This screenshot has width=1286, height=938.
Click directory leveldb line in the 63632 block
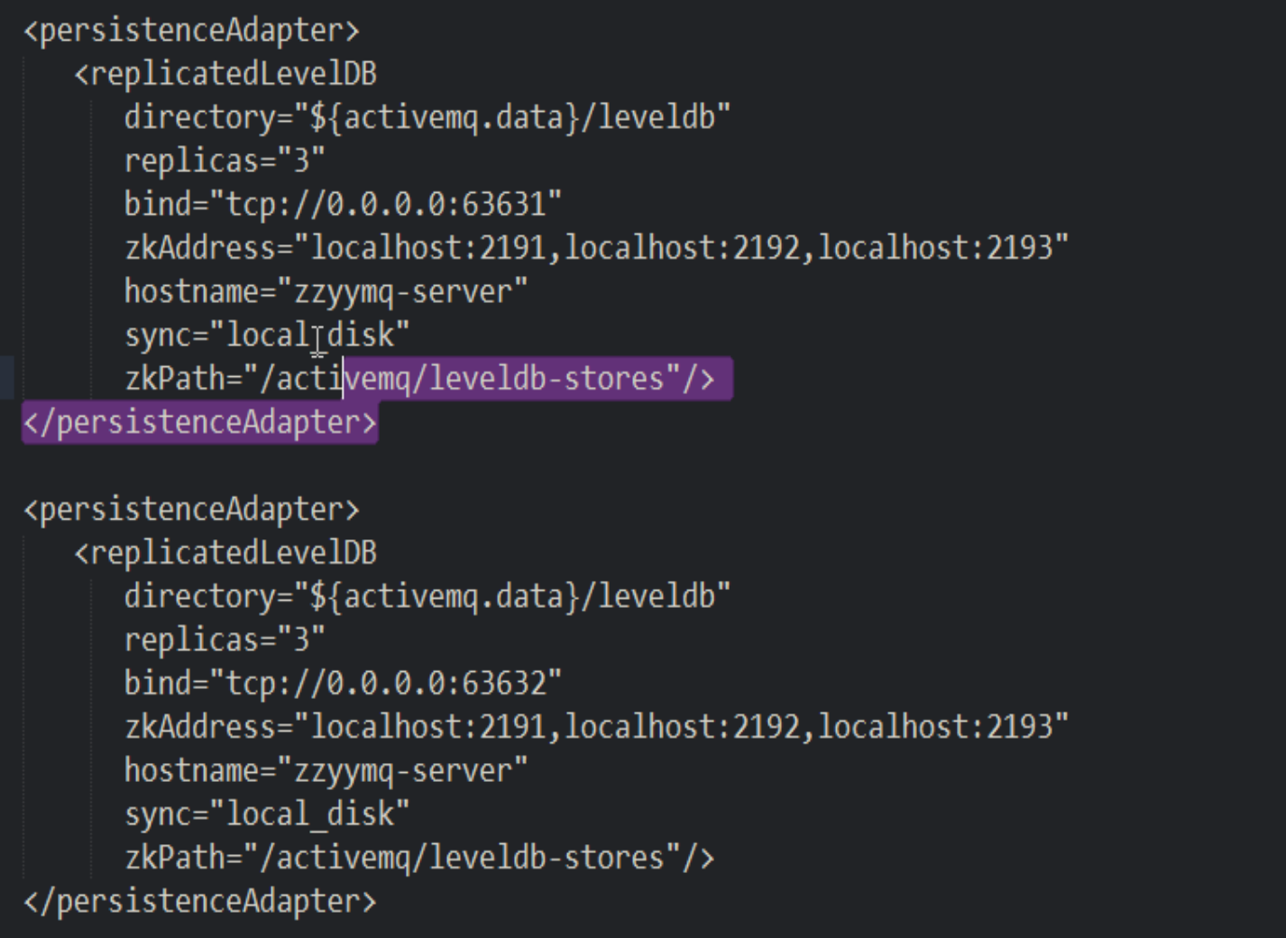pyautogui.click(x=427, y=595)
